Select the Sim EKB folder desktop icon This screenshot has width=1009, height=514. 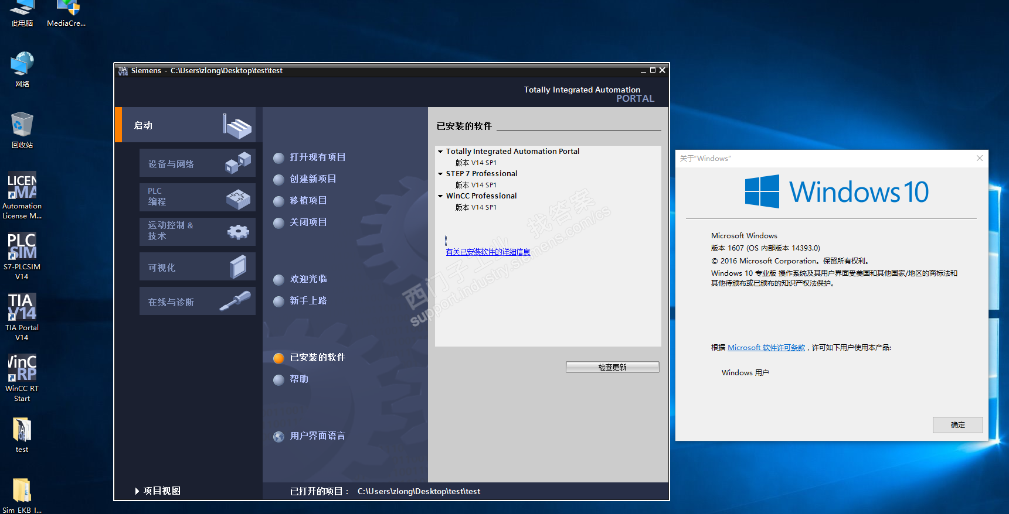pyautogui.click(x=22, y=496)
